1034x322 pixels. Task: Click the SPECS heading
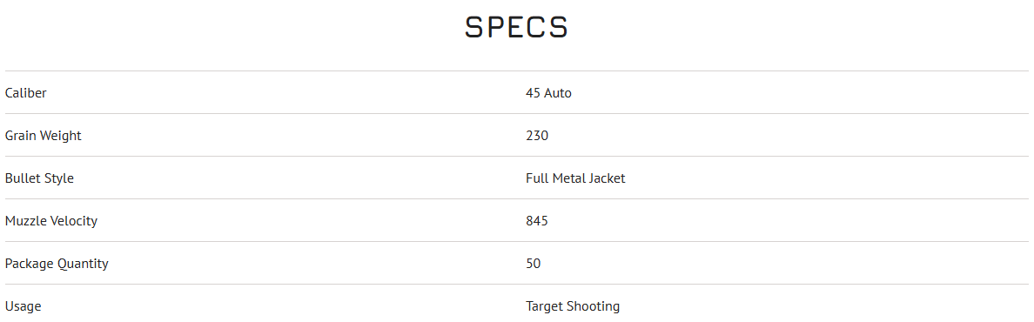pyautogui.click(x=516, y=27)
